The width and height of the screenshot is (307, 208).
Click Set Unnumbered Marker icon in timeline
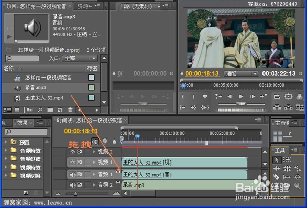(x=114, y=141)
